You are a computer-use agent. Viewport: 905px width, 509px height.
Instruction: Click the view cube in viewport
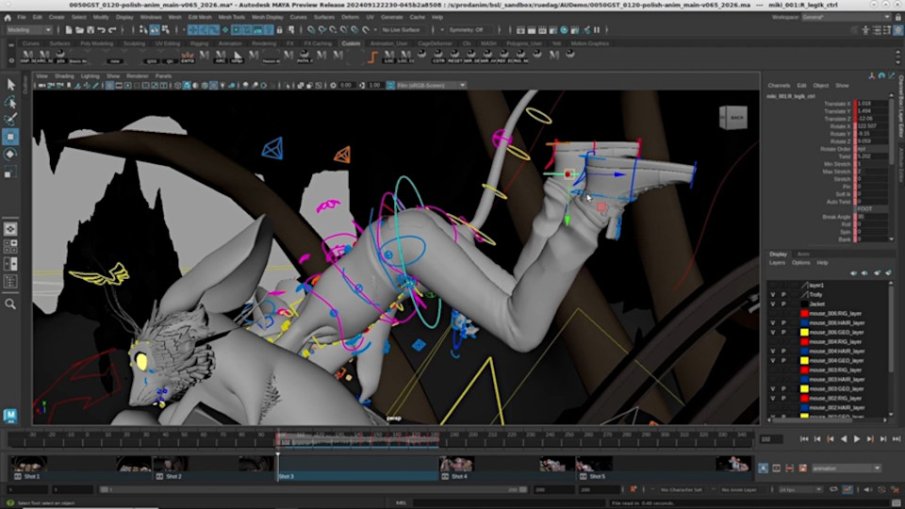(x=733, y=117)
